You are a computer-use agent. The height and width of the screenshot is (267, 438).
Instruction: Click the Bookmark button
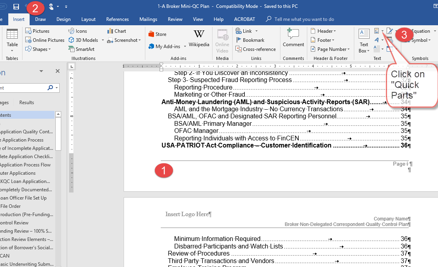(250, 40)
